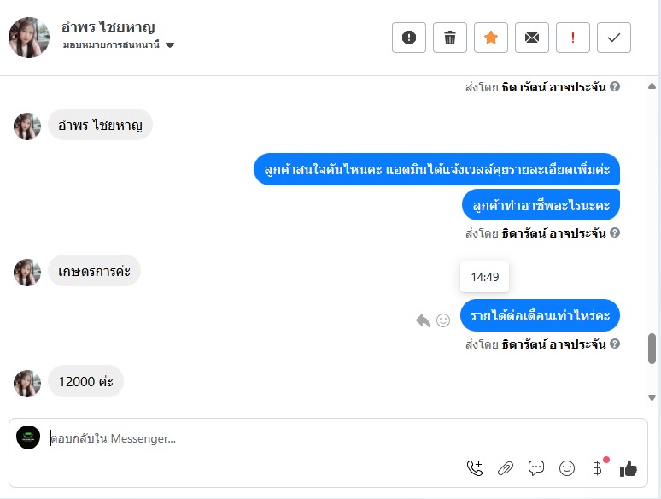The height and width of the screenshot is (499, 661).
Task: Open saved replies speech bubble icon
Action: click(x=536, y=467)
